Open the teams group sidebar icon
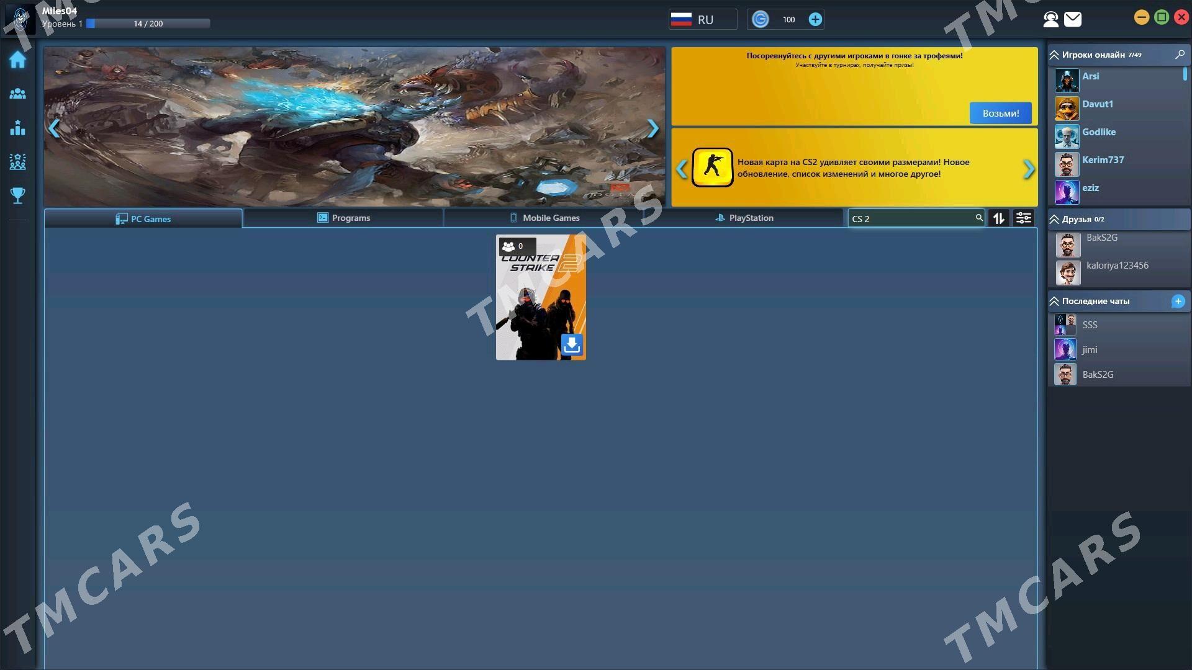Viewport: 1192px width, 670px height. coord(17,161)
